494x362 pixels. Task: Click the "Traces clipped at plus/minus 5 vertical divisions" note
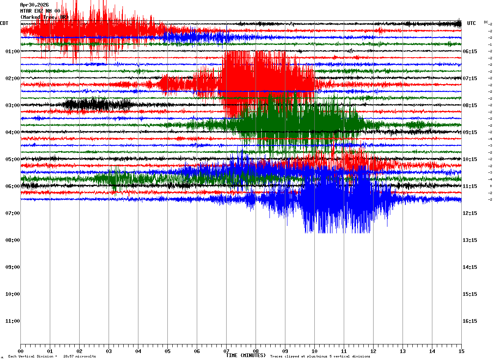(320, 357)
